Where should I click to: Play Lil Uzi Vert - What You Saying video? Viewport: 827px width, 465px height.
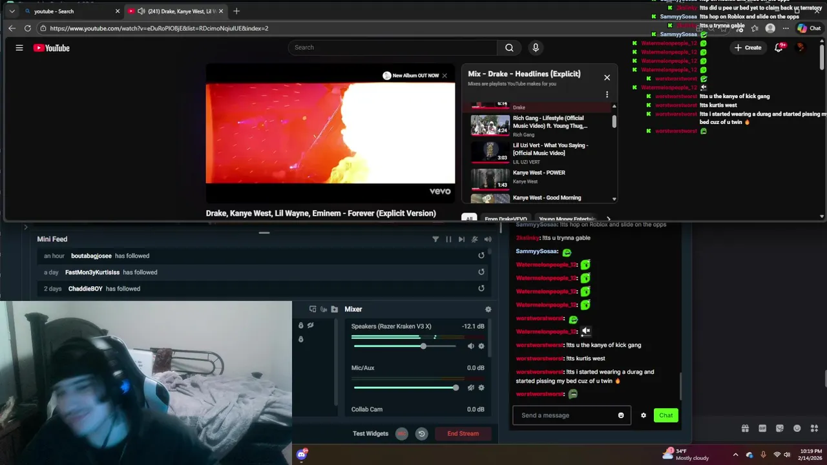point(539,152)
